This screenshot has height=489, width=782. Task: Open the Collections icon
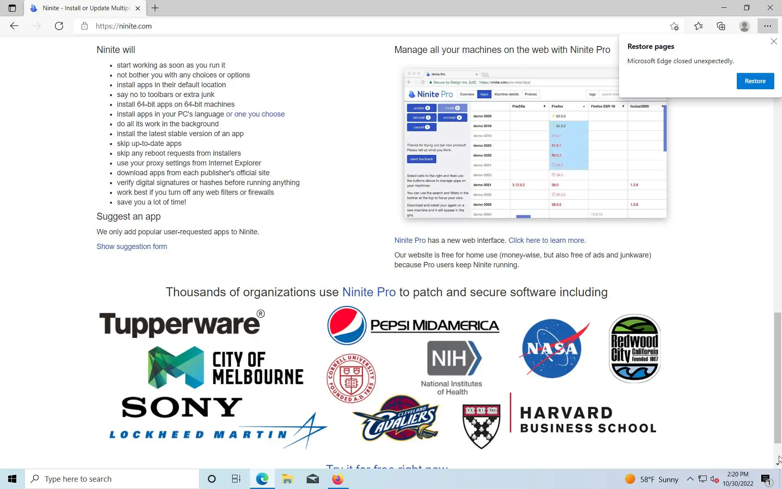tap(721, 26)
